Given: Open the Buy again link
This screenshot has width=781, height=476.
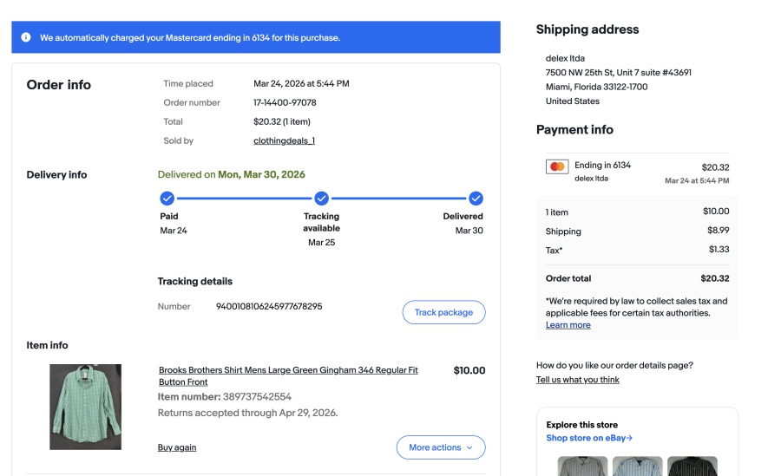Looking at the screenshot, I should click(177, 447).
